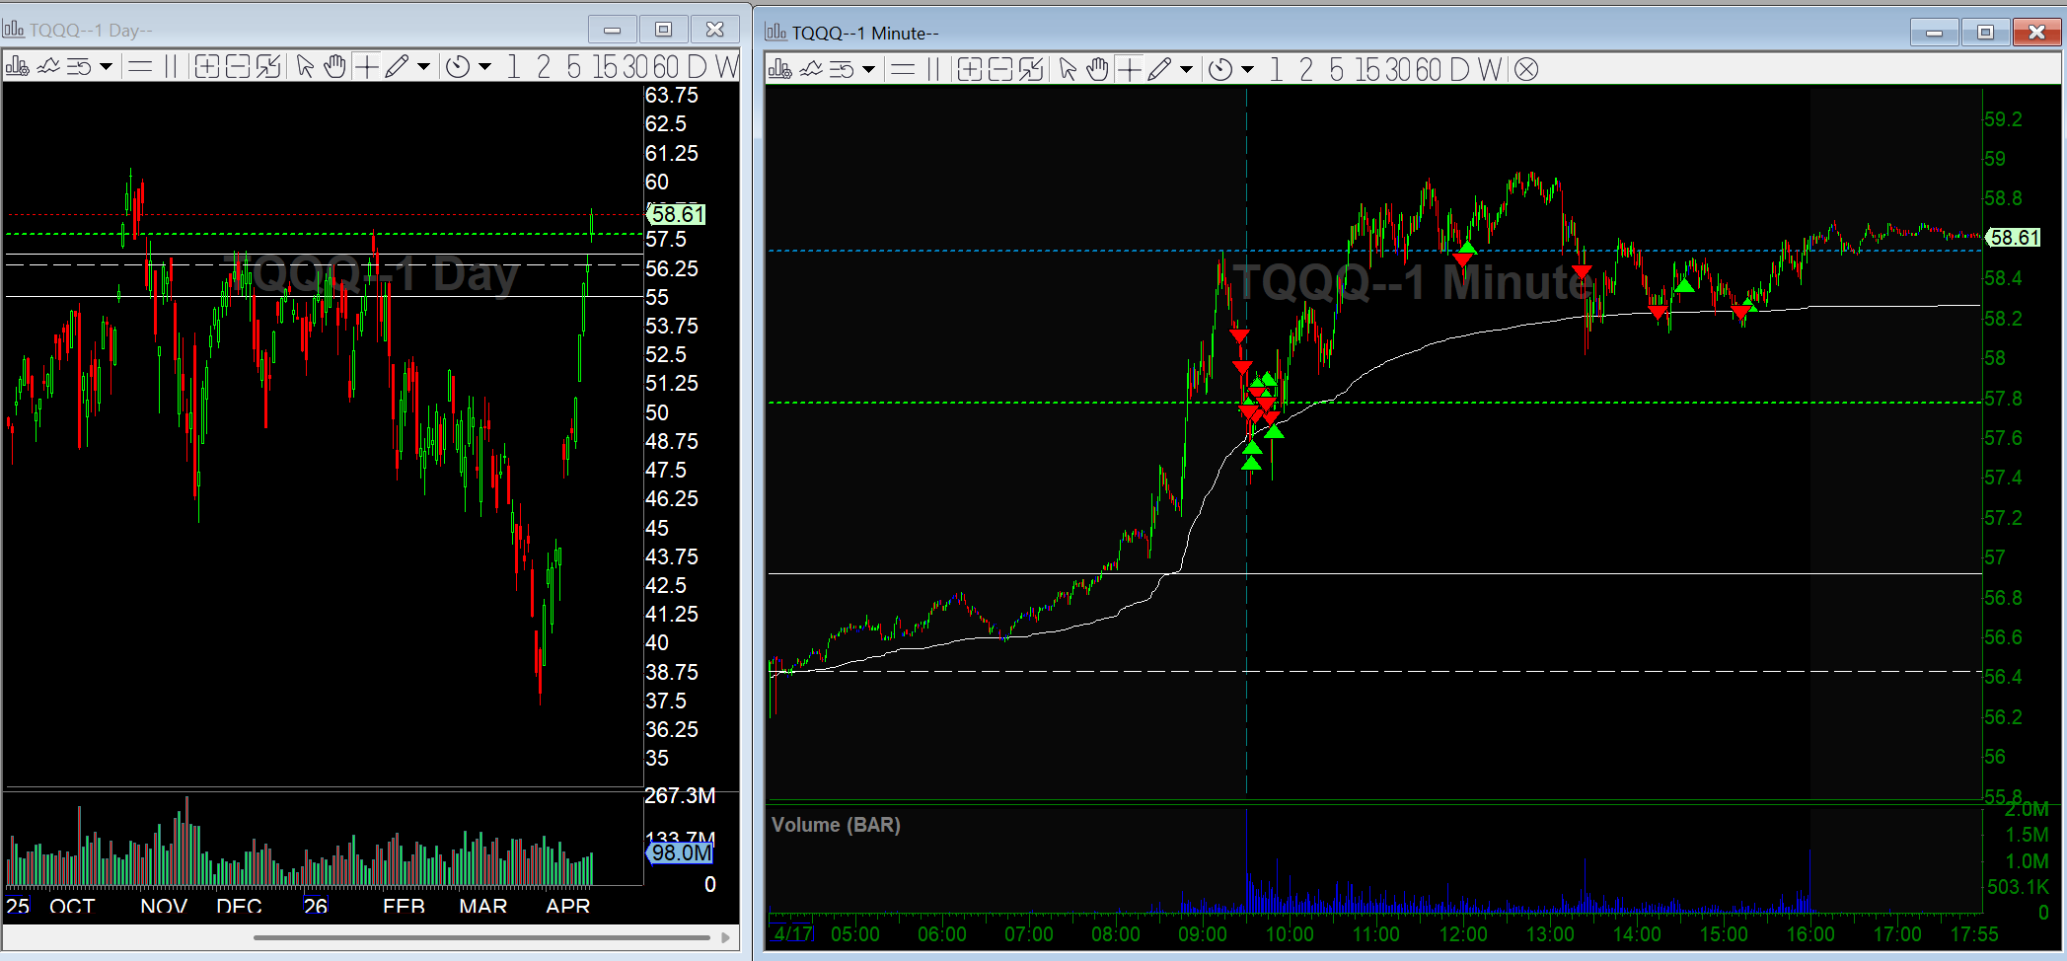Image resolution: width=2067 pixels, height=961 pixels.
Task: Click the chart icon in Day window title bar
Action: point(14,30)
